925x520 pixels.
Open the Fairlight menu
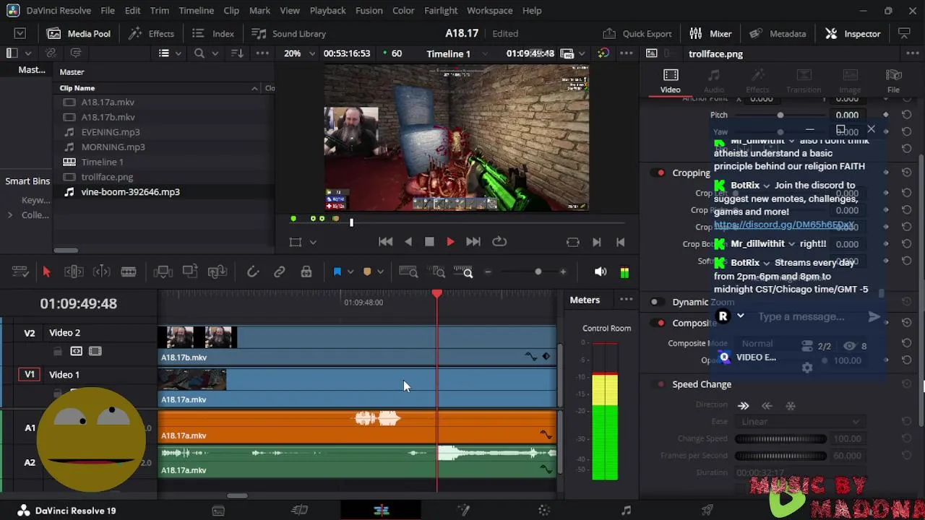440,11
